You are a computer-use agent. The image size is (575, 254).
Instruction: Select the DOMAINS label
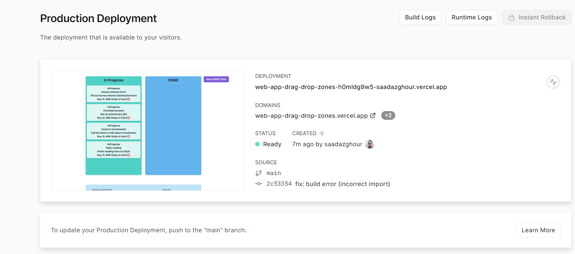pyautogui.click(x=268, y=105)
